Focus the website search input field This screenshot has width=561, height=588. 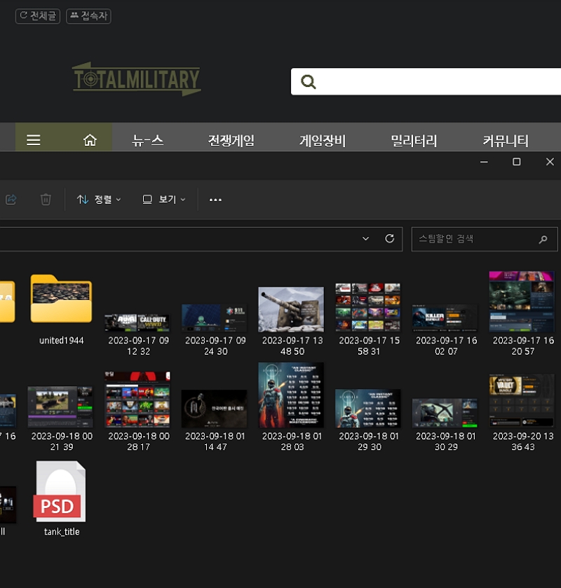[x=426, y=81]
